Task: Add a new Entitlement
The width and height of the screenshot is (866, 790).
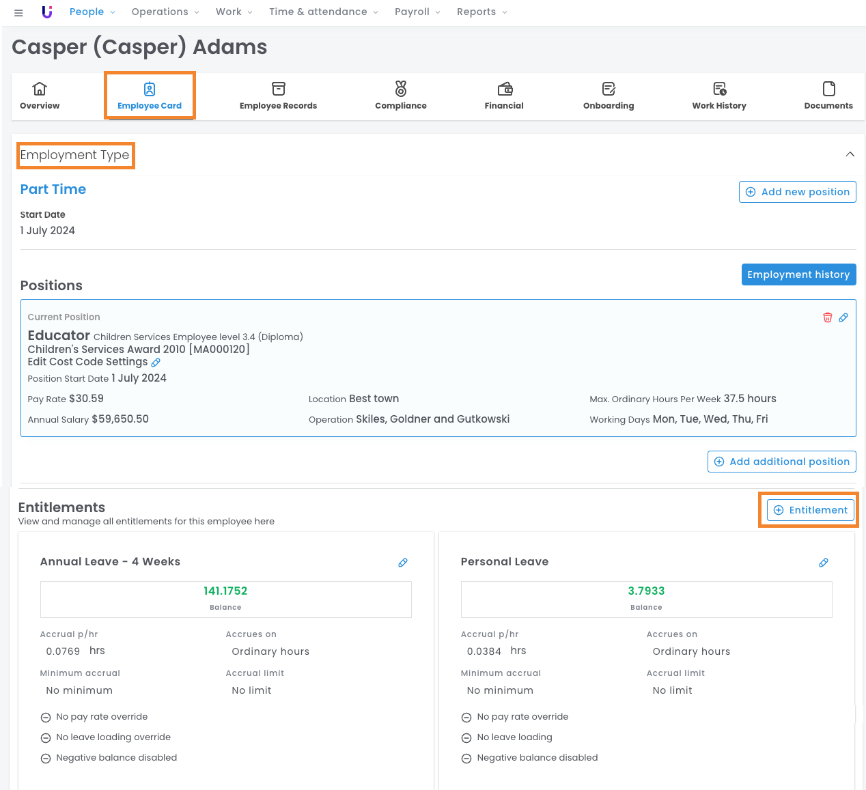Action: pyautogui.click(x=810, y=510)
